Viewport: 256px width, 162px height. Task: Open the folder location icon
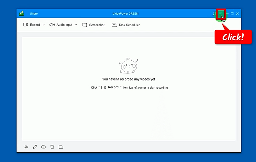point(61,147)
